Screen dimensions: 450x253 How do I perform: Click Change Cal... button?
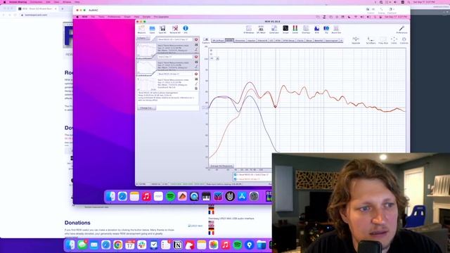tap(146, 108)
